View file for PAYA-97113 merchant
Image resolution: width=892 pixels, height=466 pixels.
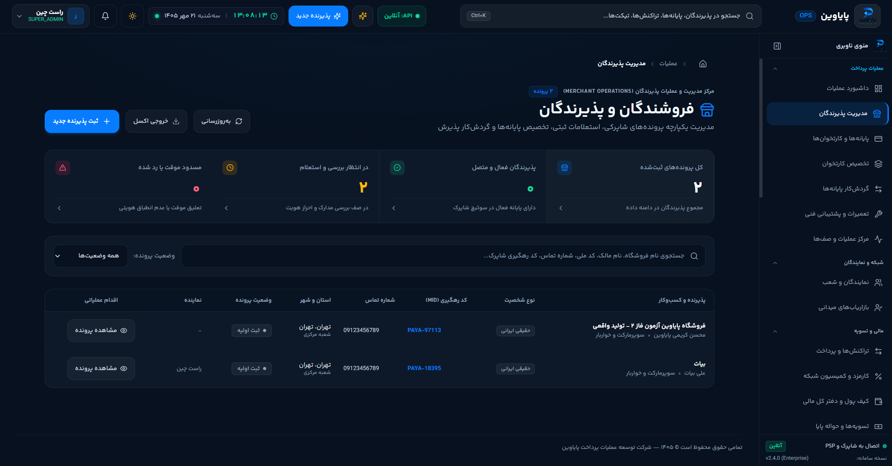(x=101, y=331)
